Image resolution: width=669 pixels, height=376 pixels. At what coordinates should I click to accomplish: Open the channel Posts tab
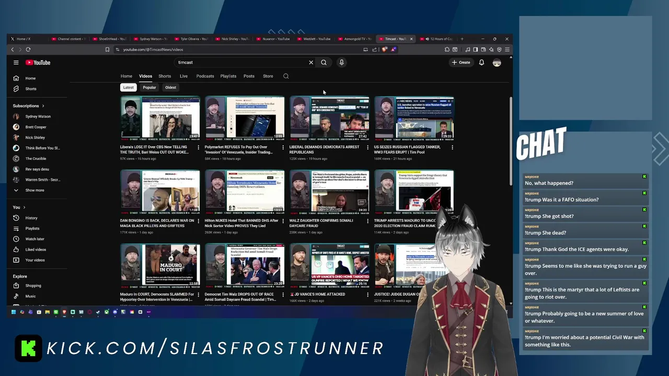pos(249,76)
